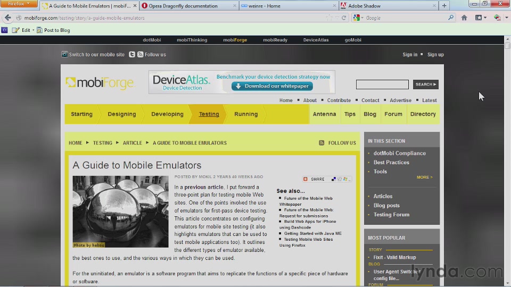Click the page vertical scrollbar thumb

[507, 45]
